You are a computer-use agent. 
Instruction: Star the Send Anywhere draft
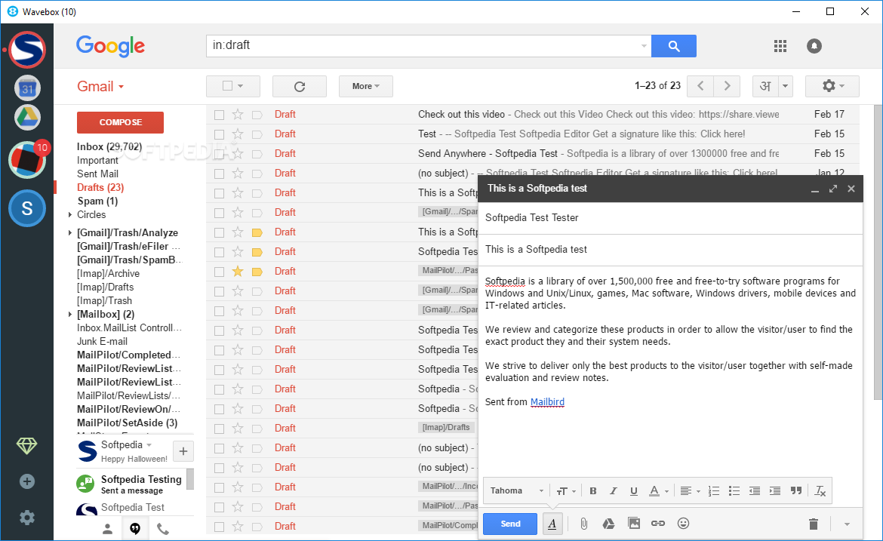tap(238, 154)
